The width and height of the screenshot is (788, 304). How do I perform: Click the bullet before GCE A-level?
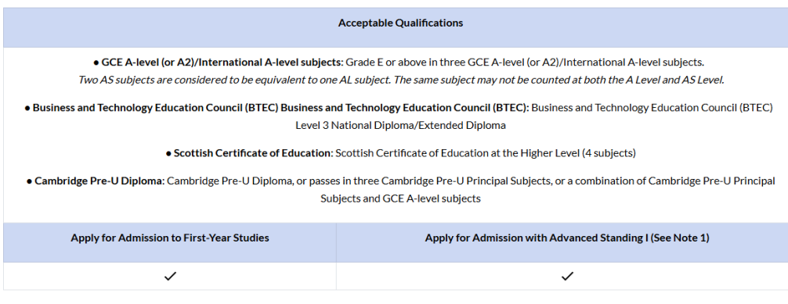[x=96, y=63]
